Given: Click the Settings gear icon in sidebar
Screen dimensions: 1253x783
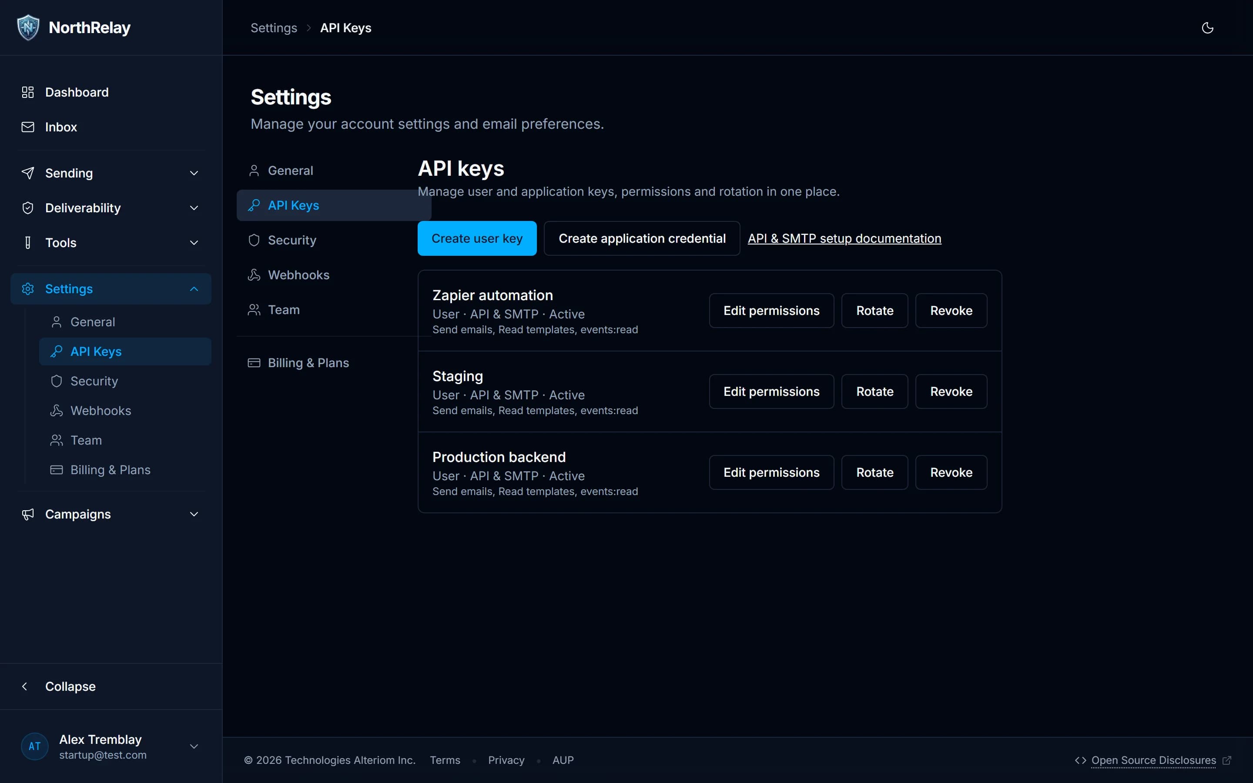Looking at the screenshot, I should (28, 288).
